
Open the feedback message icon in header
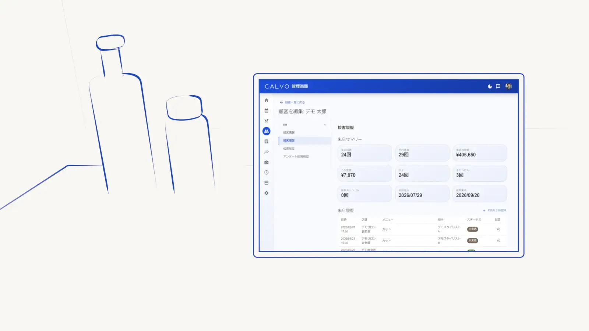[498, 86]
